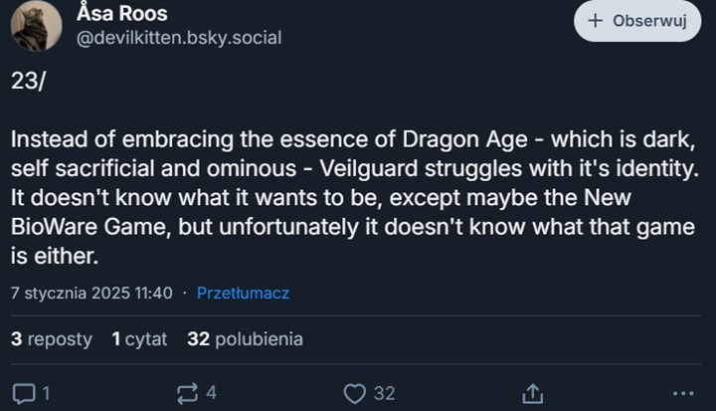Screen dimensions: 716x411
Task: Click the display name Åsa Roos
Action: click(121, 13)
